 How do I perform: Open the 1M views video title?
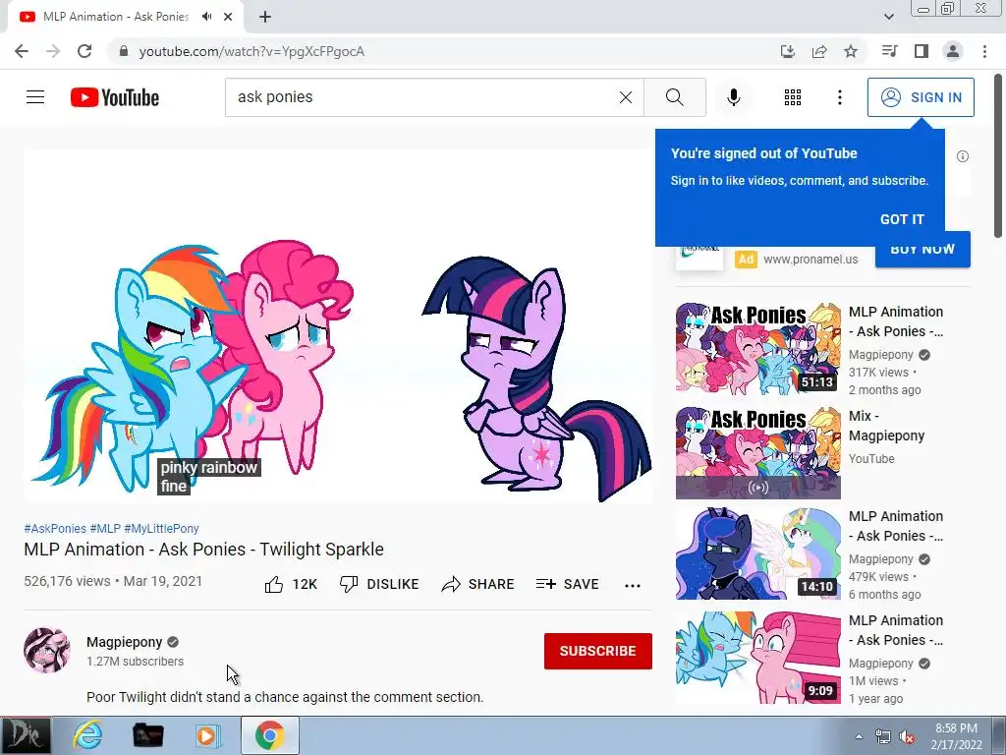click(896, 630)
